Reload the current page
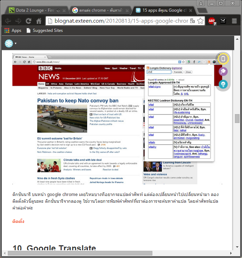242x258 pixels. [x=28, y=21]
